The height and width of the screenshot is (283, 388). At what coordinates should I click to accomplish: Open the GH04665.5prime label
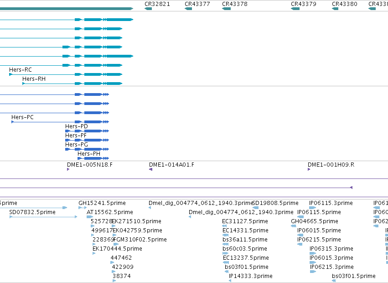coord(315,221)
